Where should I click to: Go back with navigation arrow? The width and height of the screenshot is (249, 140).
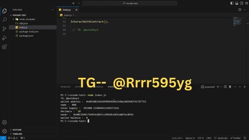74,3
